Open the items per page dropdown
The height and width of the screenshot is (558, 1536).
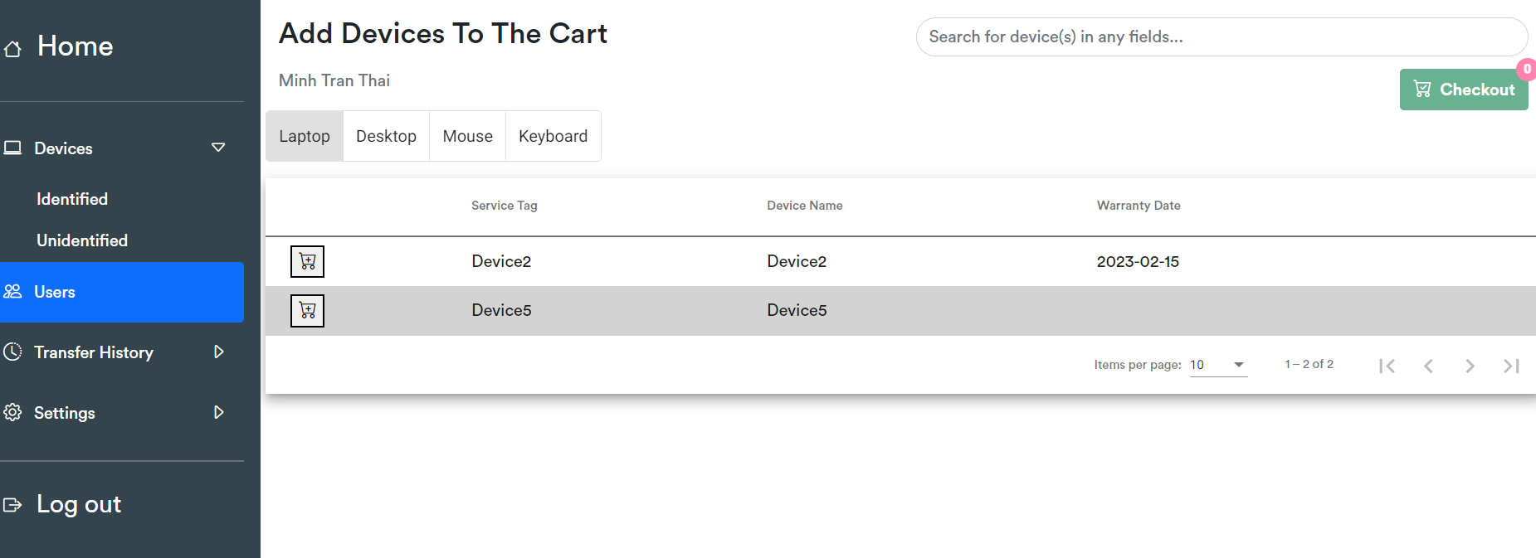click(1218, 365)
